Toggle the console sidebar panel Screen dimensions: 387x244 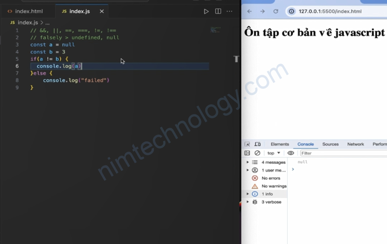(247, 153)
